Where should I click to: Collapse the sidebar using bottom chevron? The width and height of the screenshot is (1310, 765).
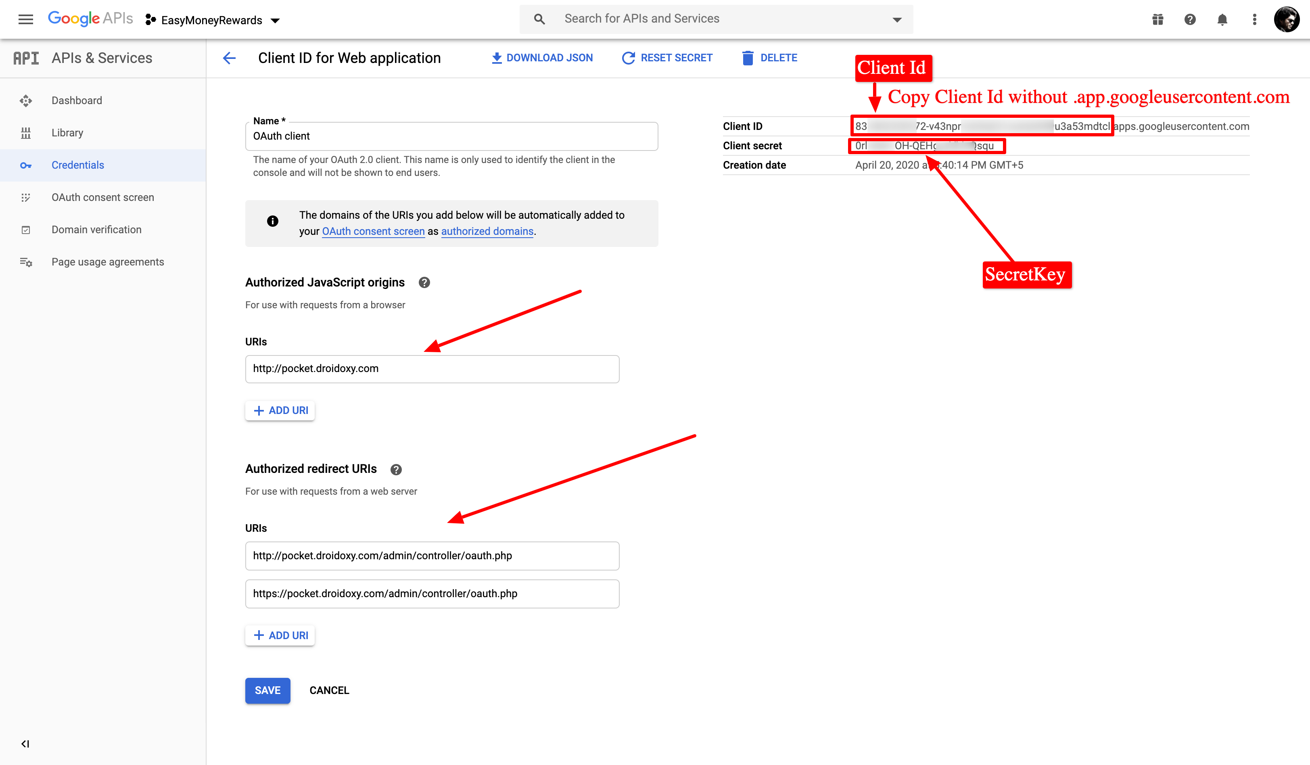click(25, 743)
